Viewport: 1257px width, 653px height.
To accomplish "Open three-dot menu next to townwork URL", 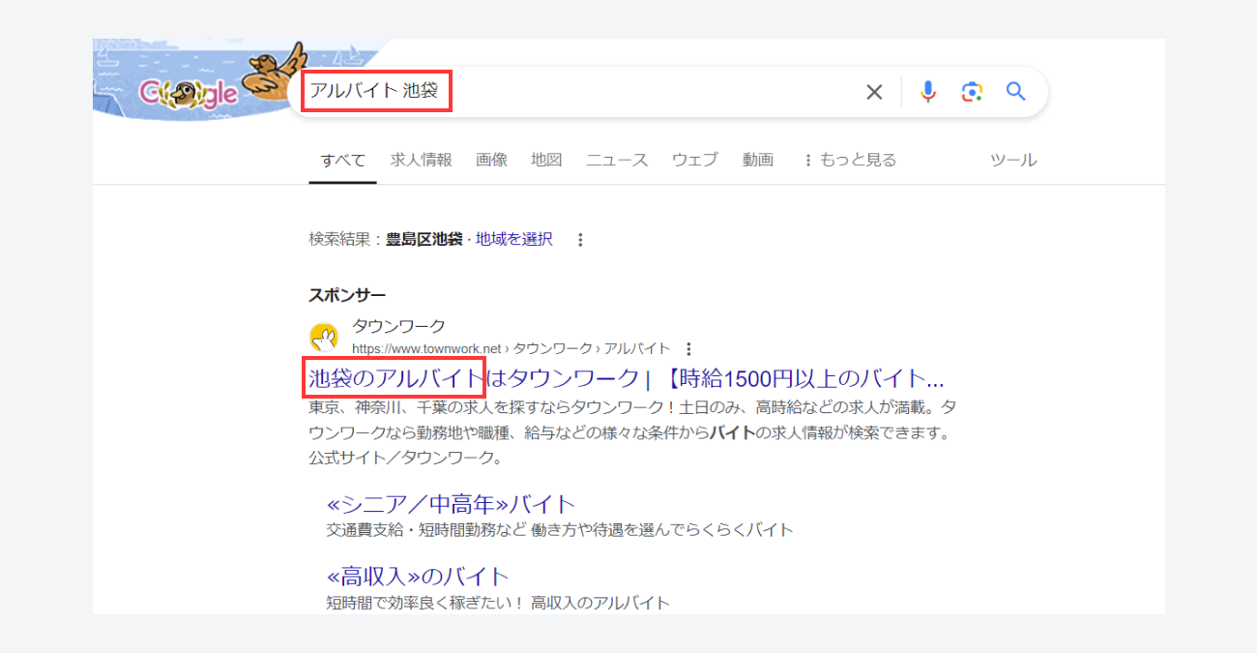I will [688, 348].
